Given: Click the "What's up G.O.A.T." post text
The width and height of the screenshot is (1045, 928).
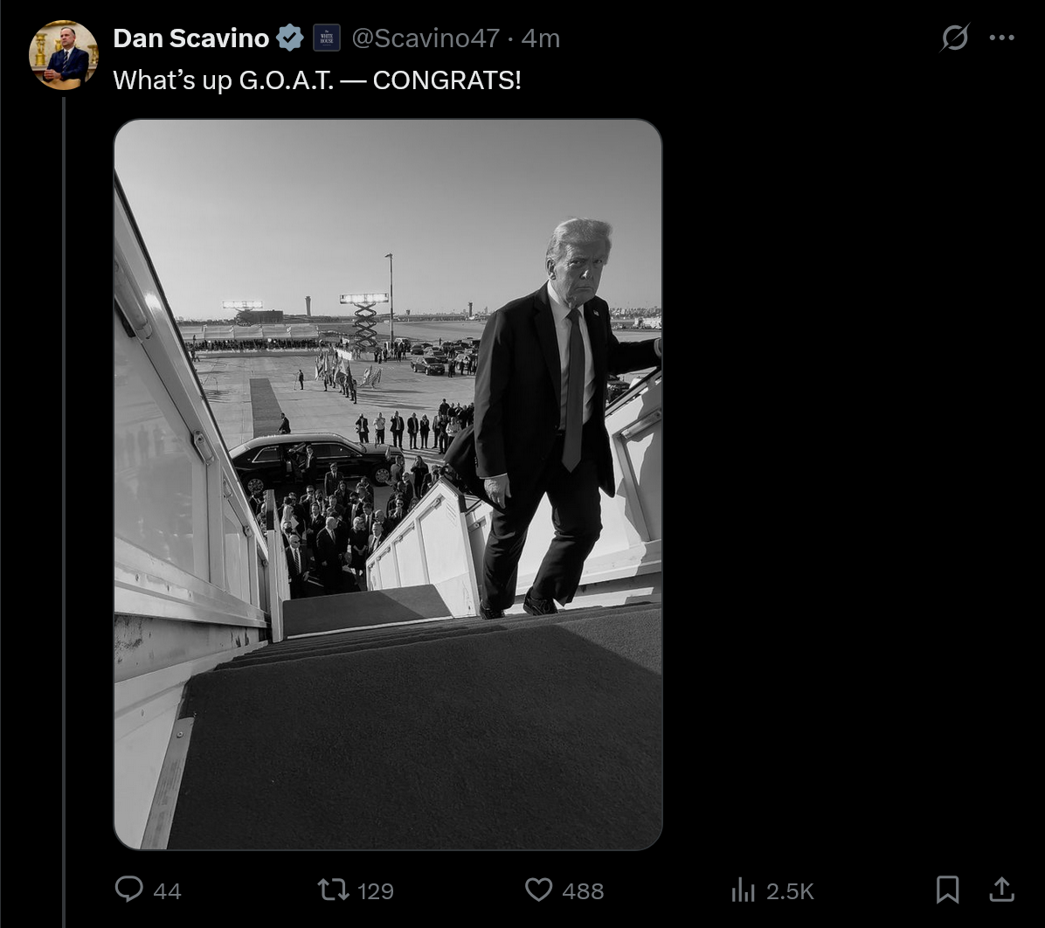Looking at the screenshot, I should 317,80.
